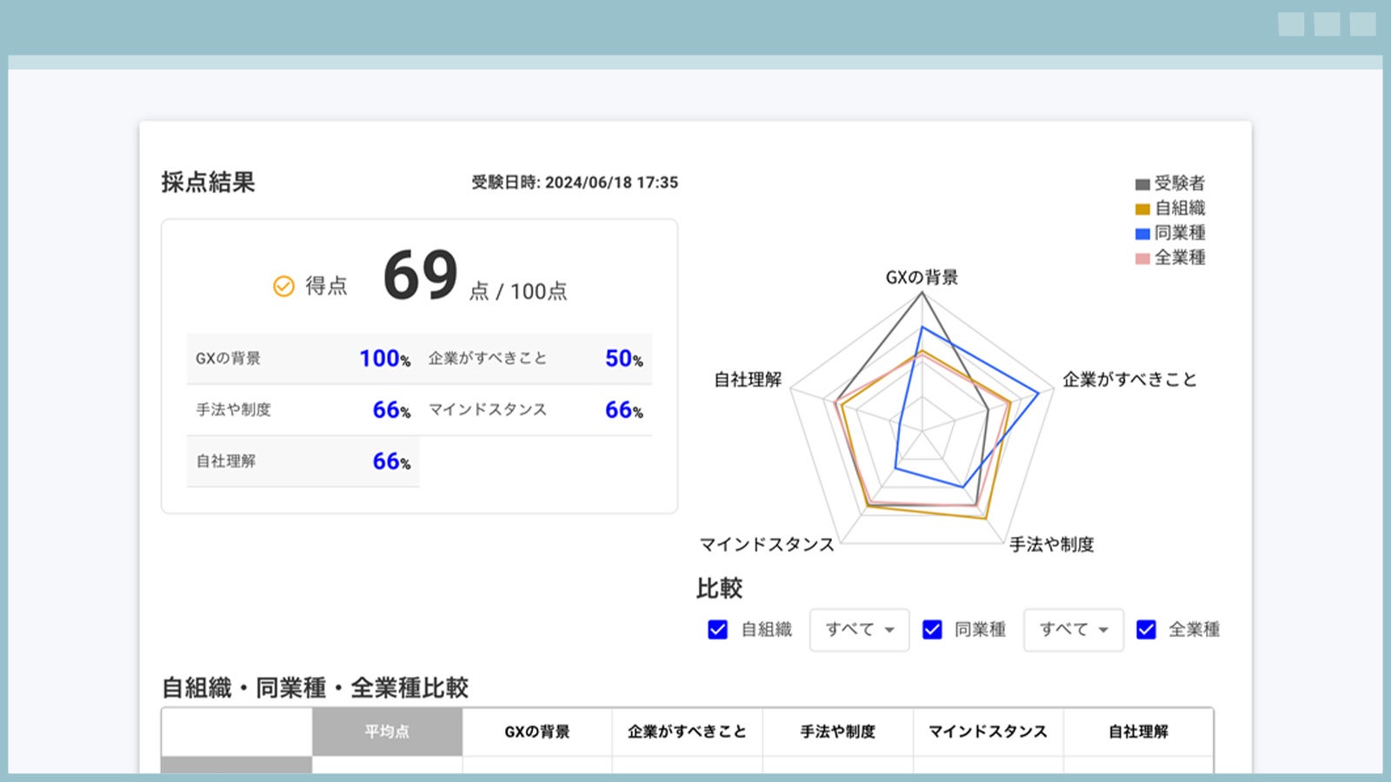
Task: Click the 自社理解 table column header
Action: [x=1138, y=732]
